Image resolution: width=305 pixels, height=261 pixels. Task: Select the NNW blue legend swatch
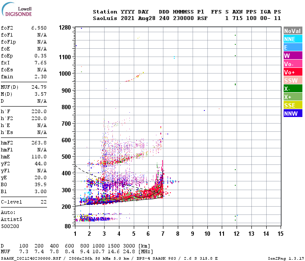[x=293, y=113]
